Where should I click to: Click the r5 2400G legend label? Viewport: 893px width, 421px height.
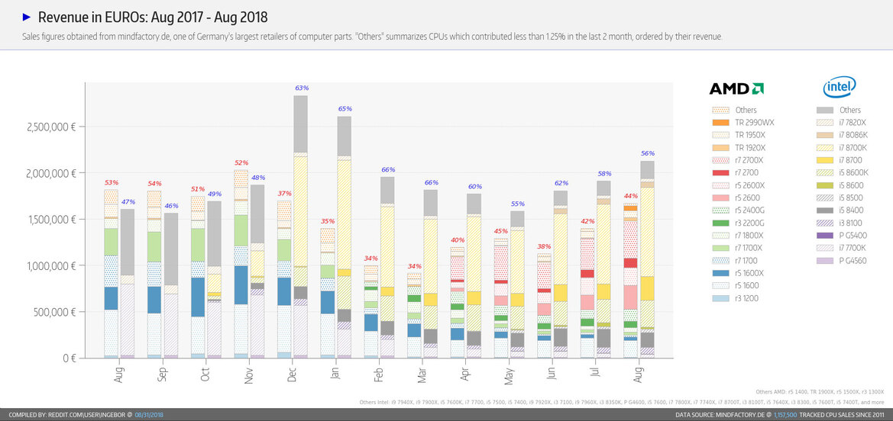(x=751, y=210)
